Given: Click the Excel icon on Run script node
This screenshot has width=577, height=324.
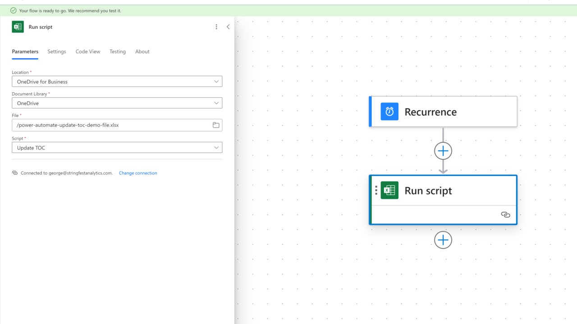Looking at the screenshot, I should (389, 190).
